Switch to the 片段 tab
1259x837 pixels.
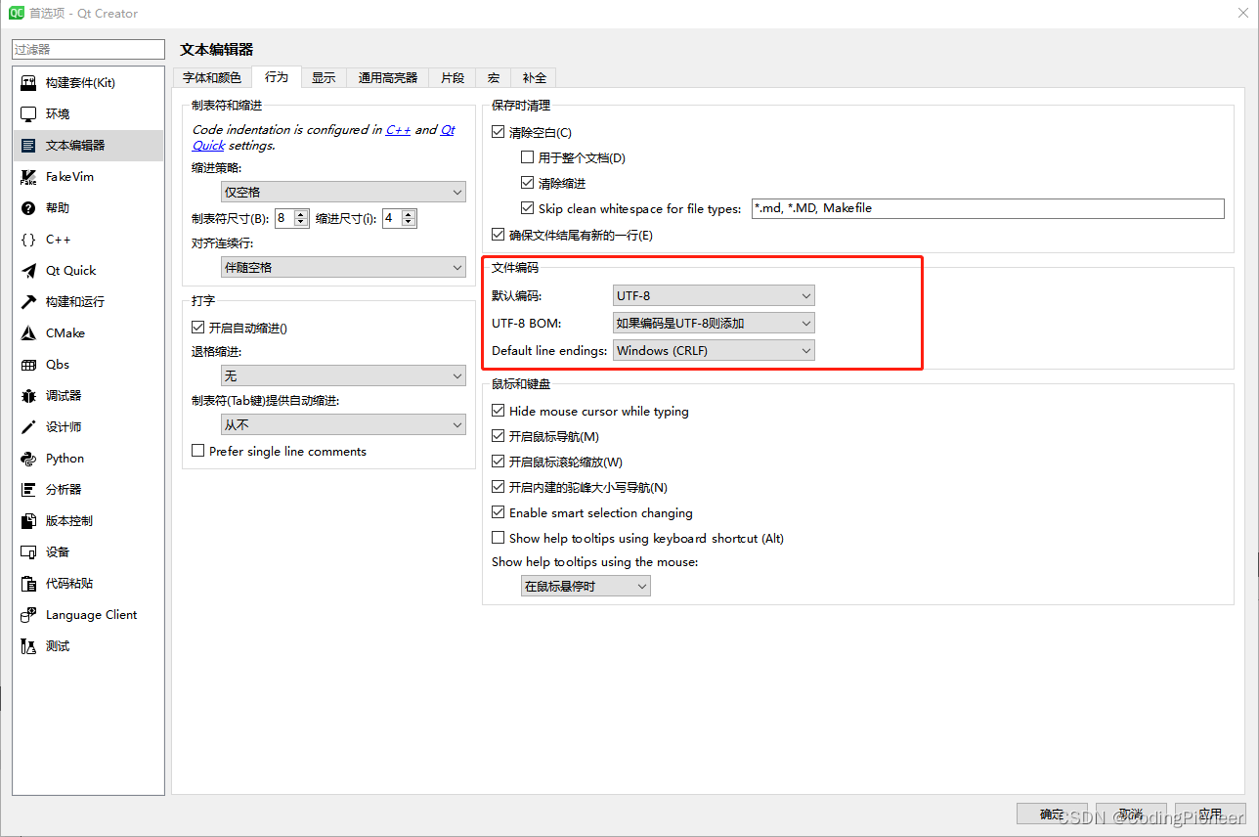[453, 78]
